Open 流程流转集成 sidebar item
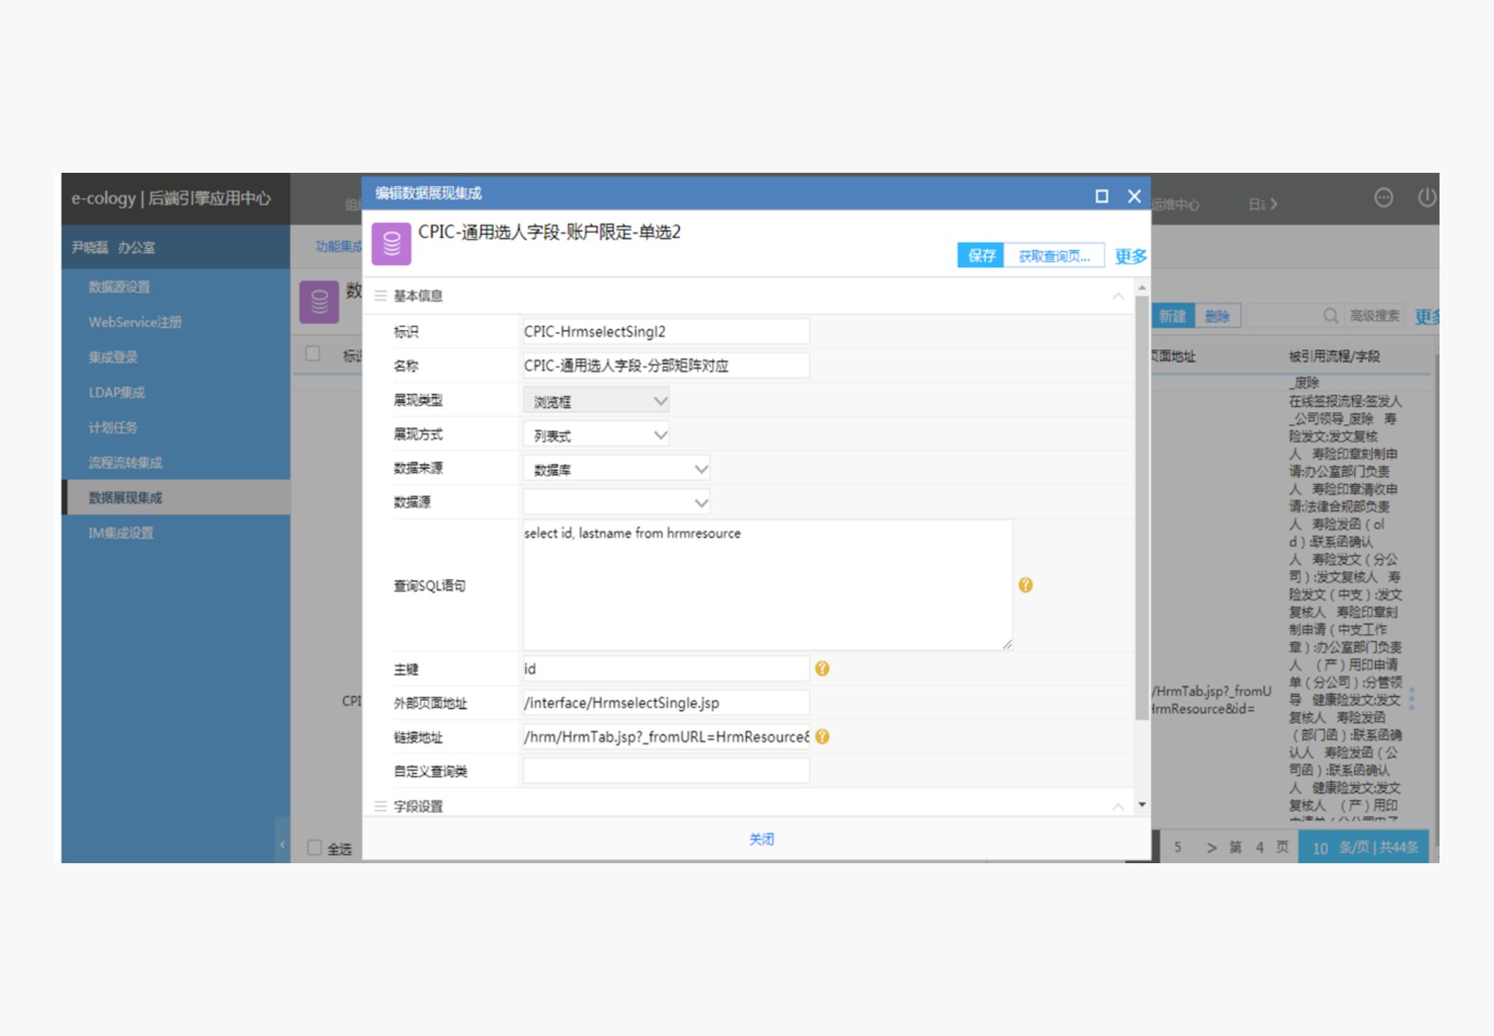Screen dimensions: 1494x1036 [125, 462]
